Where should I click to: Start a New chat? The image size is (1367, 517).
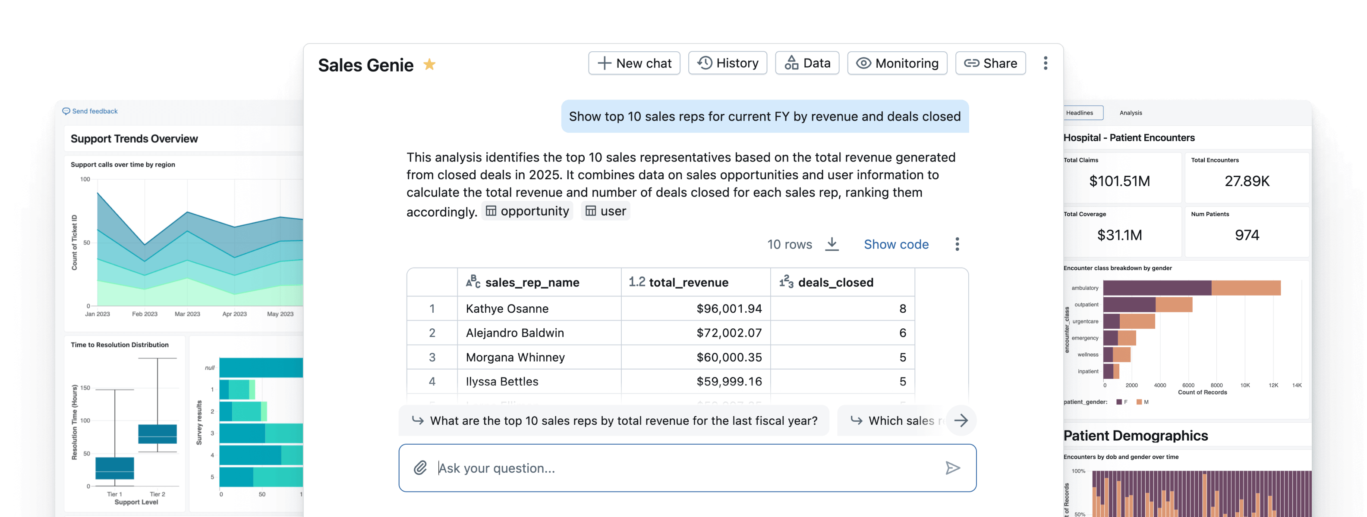634,63
